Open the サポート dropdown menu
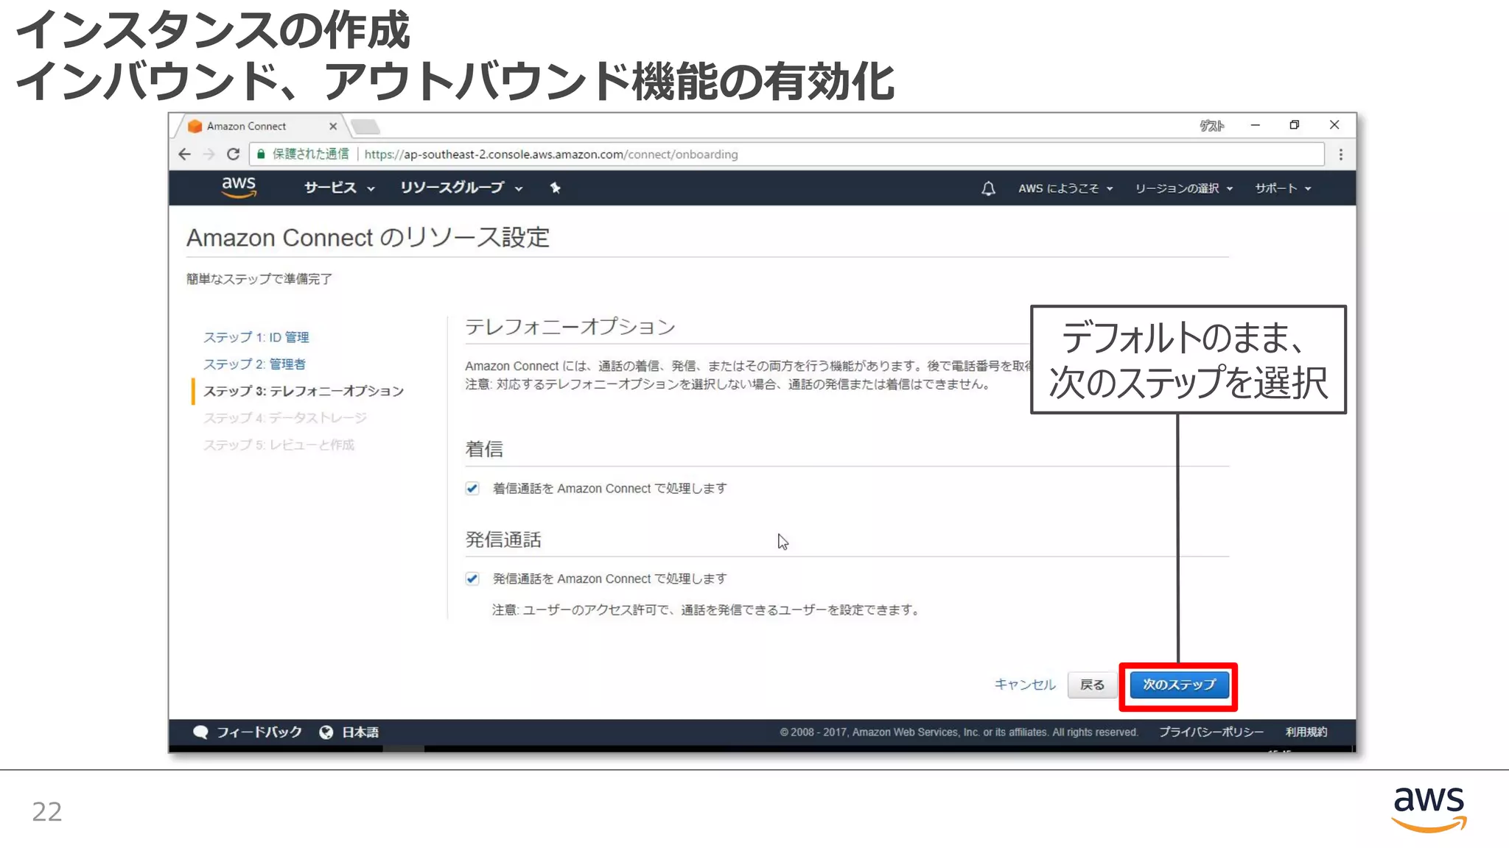The image size is (1509, 848). (x=1282, y=188)
